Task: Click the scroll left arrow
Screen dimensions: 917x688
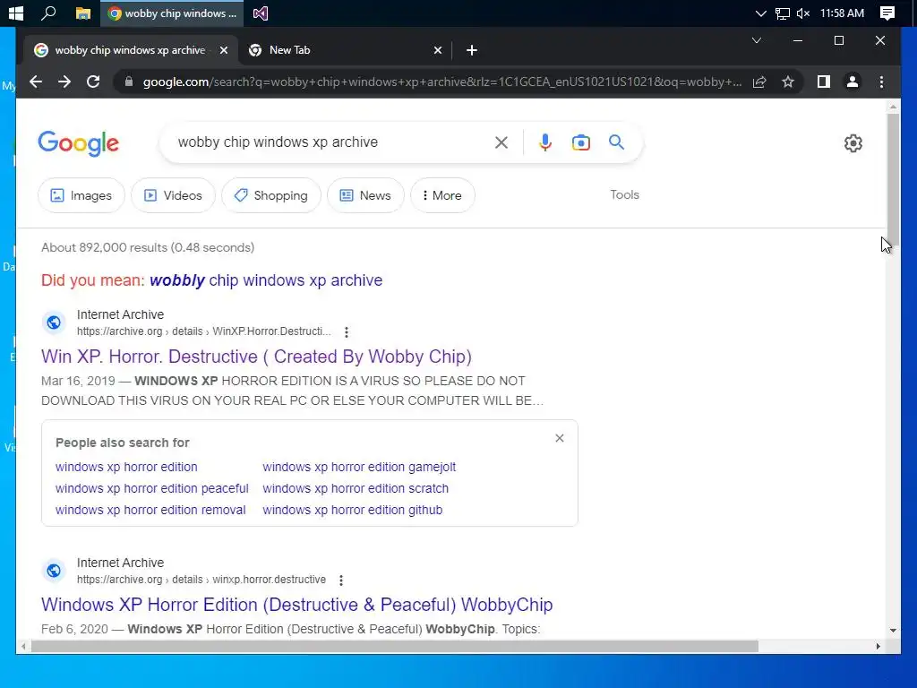Action: (x=22, y=647)
